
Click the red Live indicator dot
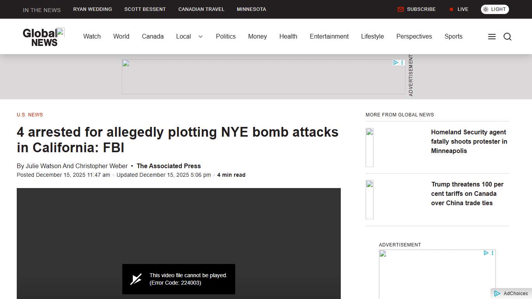pyautogui.click(x=451, y=9)
